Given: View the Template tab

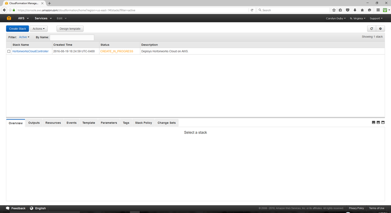Looking at the screenshot, I should click(x=89, y=123).
